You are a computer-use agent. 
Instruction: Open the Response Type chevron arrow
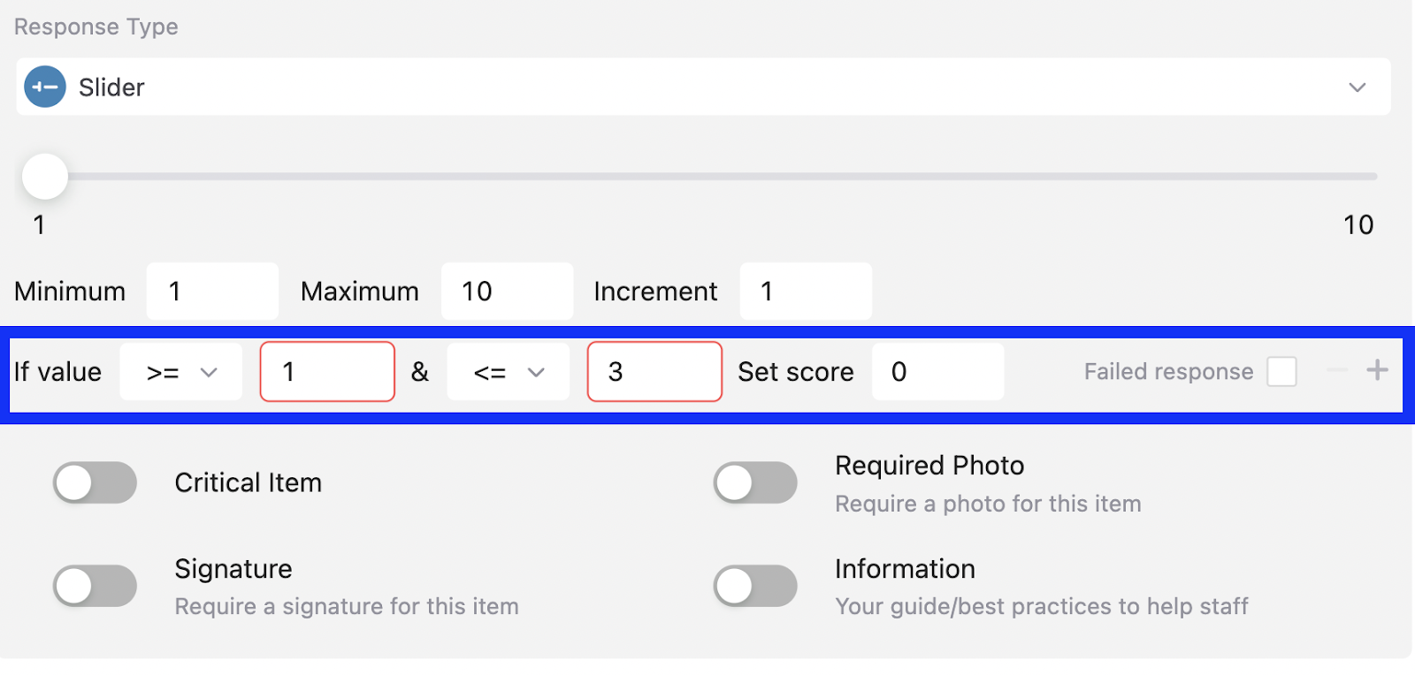pos(1357,87)
